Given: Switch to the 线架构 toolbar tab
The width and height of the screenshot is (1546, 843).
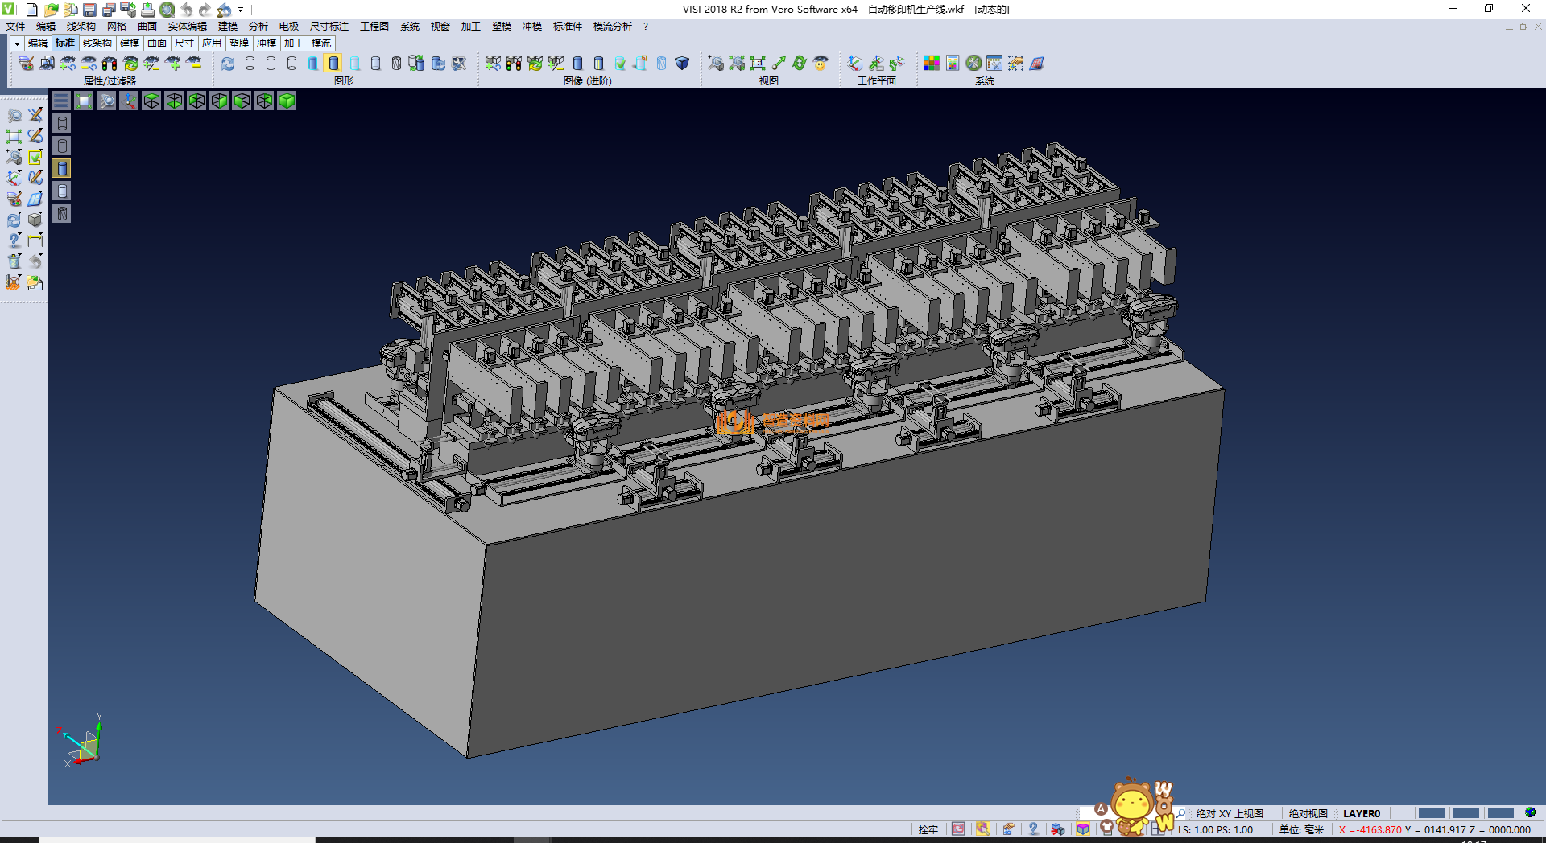Looking at the screenshot, I should point(97,43).
